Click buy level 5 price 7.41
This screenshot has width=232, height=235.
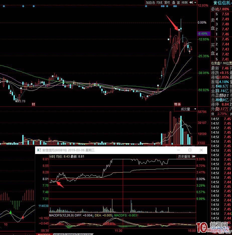225,59
